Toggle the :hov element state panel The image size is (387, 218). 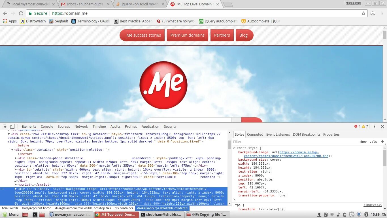click(363, 142)
